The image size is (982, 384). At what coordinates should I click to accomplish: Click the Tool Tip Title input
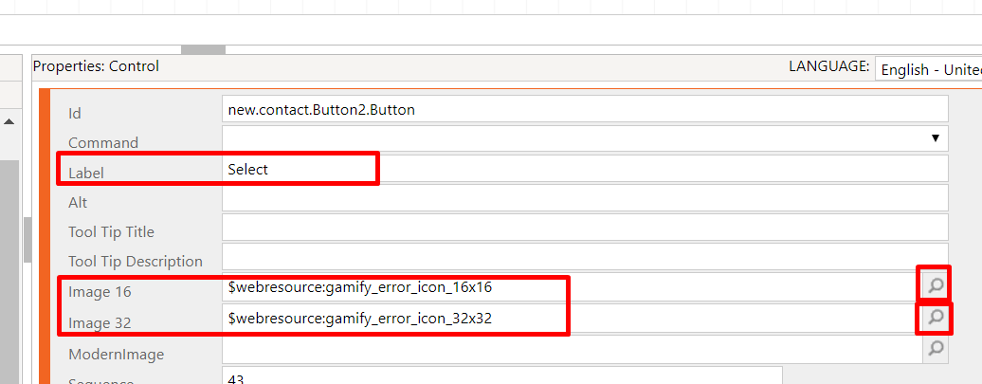[x=584, y=228]
